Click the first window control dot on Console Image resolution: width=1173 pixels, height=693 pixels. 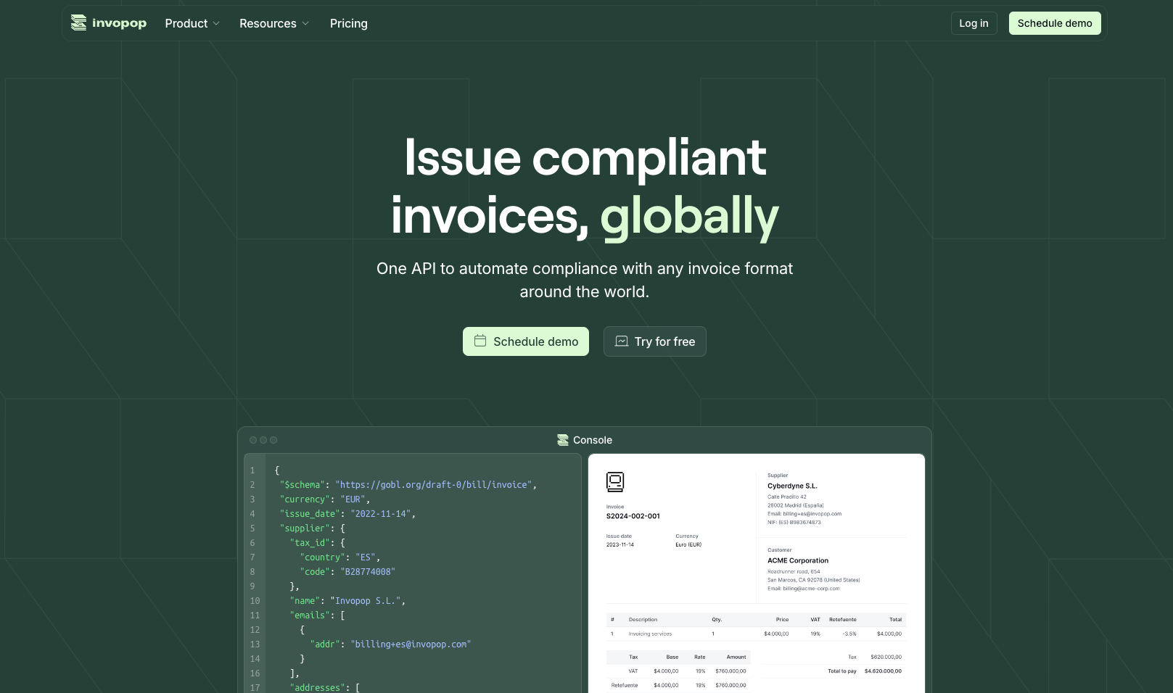click(252, 439)
